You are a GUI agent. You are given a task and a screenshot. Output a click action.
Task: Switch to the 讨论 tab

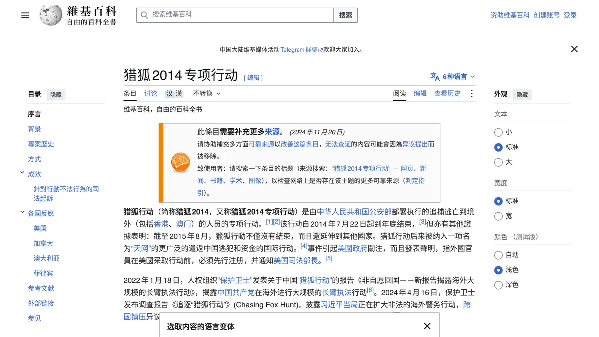point(151,93)
